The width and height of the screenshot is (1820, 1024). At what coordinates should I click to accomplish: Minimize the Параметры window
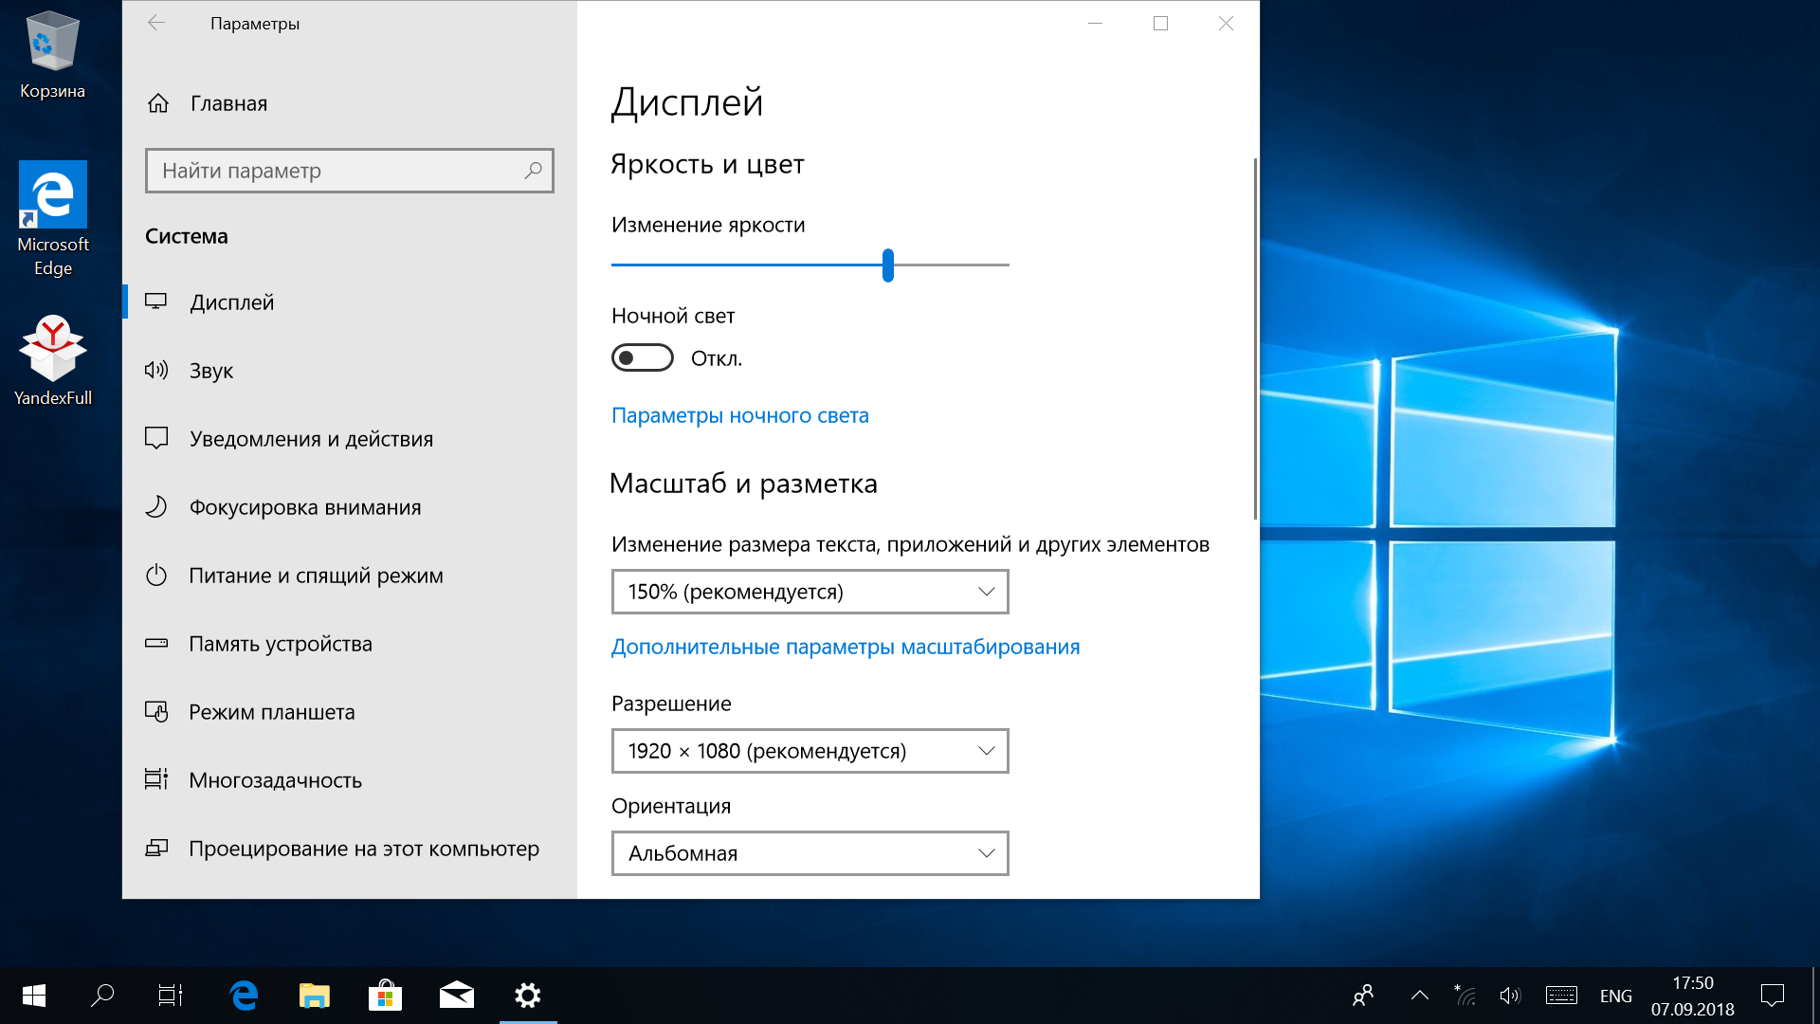click(x=1095, y=23)
